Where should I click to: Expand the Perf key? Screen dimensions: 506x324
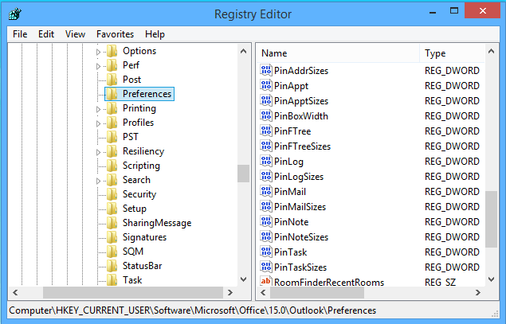(99, 66)
